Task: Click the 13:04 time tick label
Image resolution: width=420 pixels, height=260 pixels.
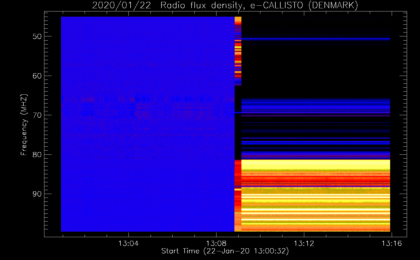Action: pyautogui.click(x=128, y=244)
